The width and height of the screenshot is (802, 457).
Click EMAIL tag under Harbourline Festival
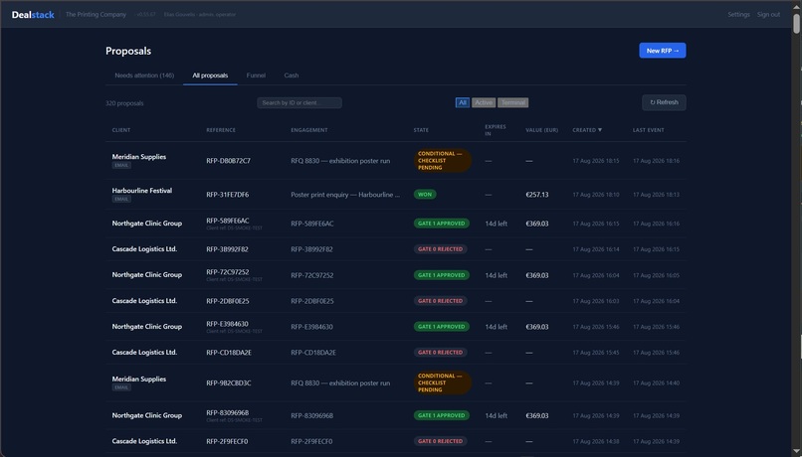tap(121, 199)
